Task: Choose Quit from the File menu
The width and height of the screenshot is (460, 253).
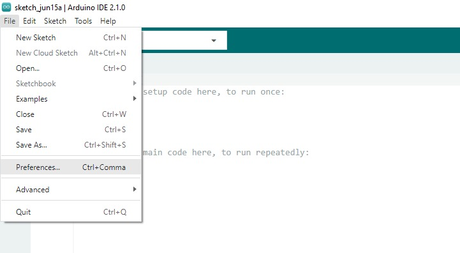Action: pos(71,212)
